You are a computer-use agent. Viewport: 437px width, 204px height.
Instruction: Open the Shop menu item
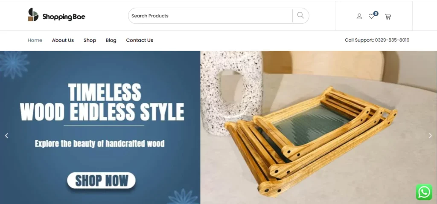click(x=90, y=40)
